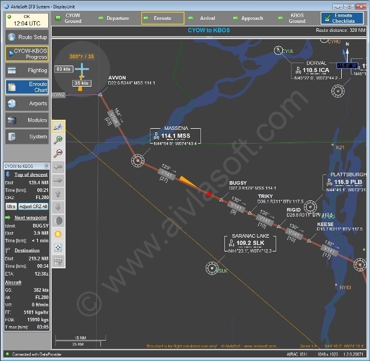Open the System settings button
The height and width of the screenshot is (361, 370).
pyautogui.click(x=27, y=137)
